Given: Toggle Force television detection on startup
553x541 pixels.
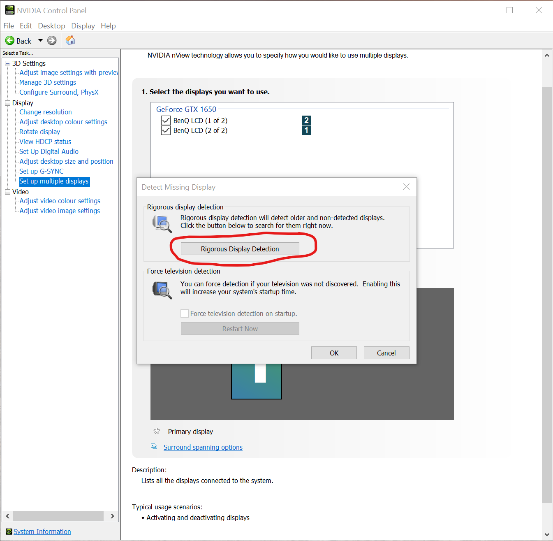Looking at the screenshot, I should [x=185, y=313].
